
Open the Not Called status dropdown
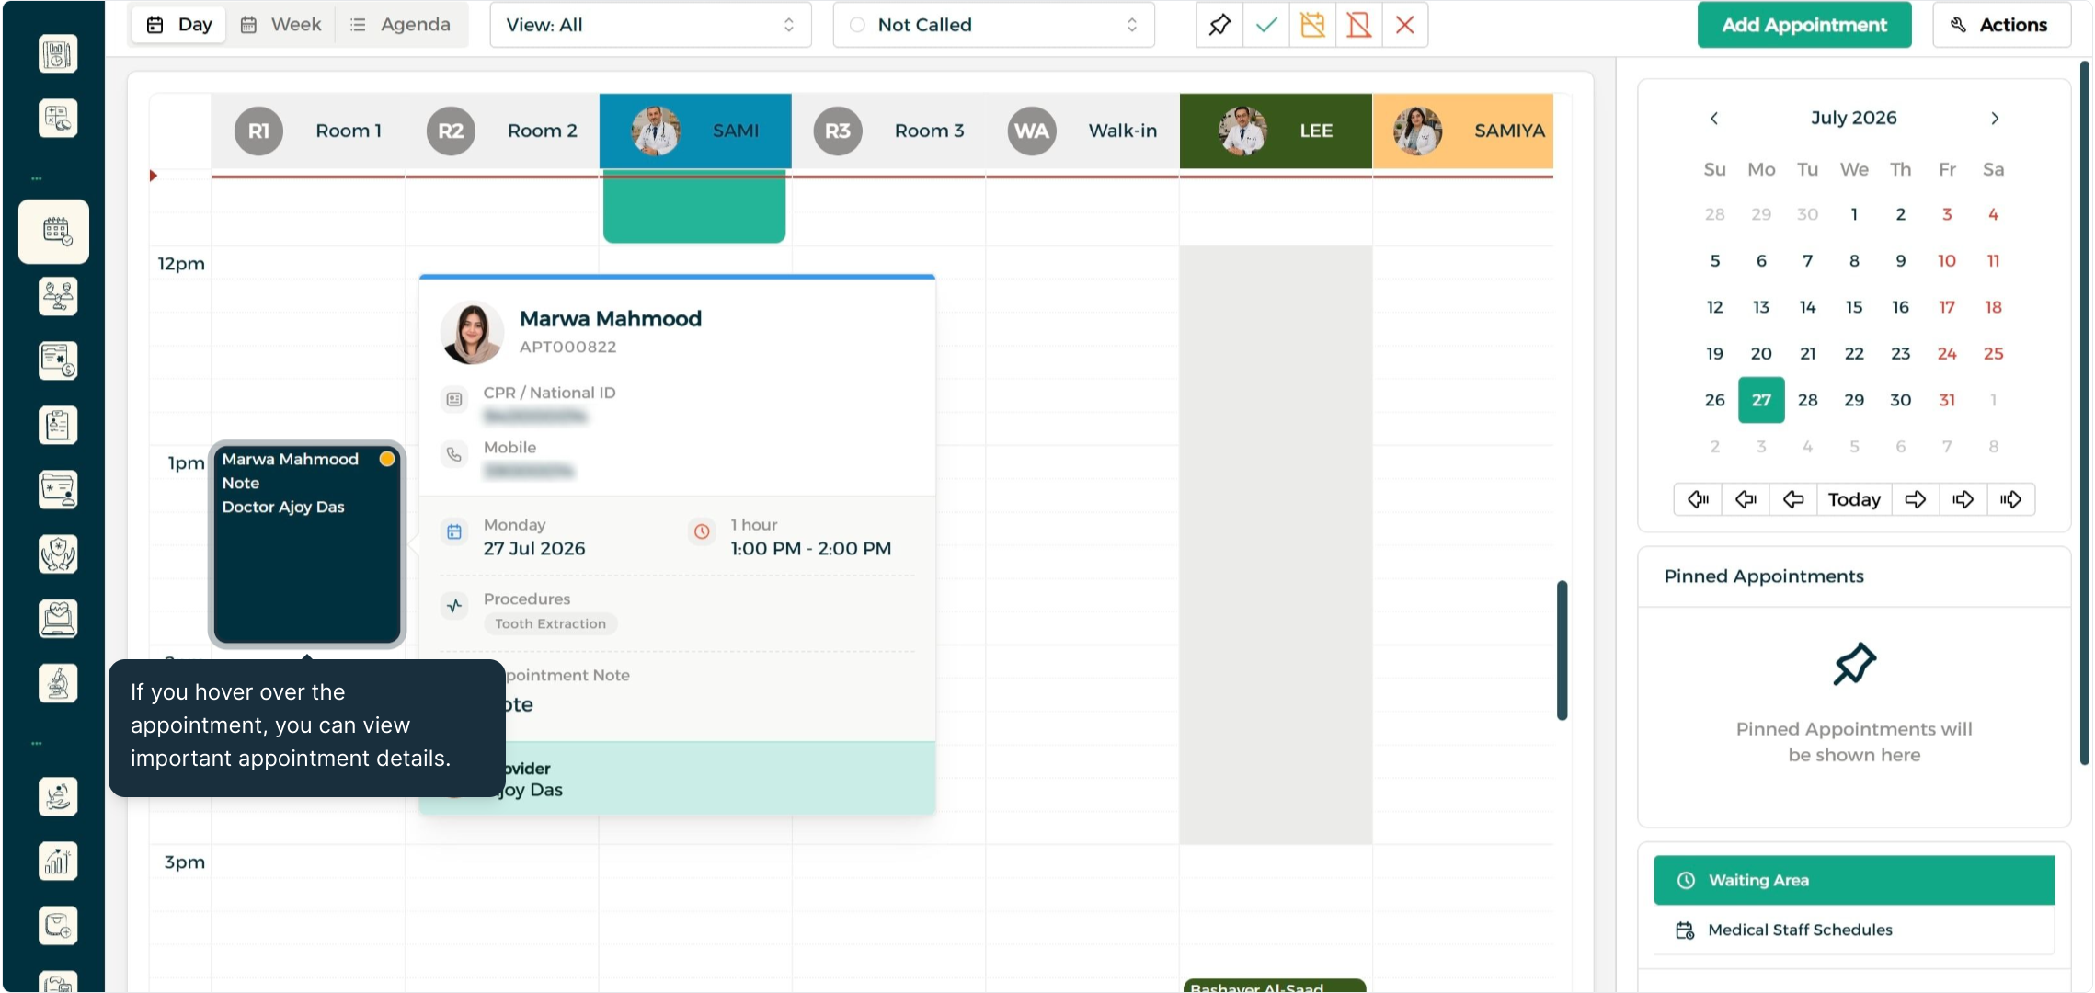click(993, 25)
